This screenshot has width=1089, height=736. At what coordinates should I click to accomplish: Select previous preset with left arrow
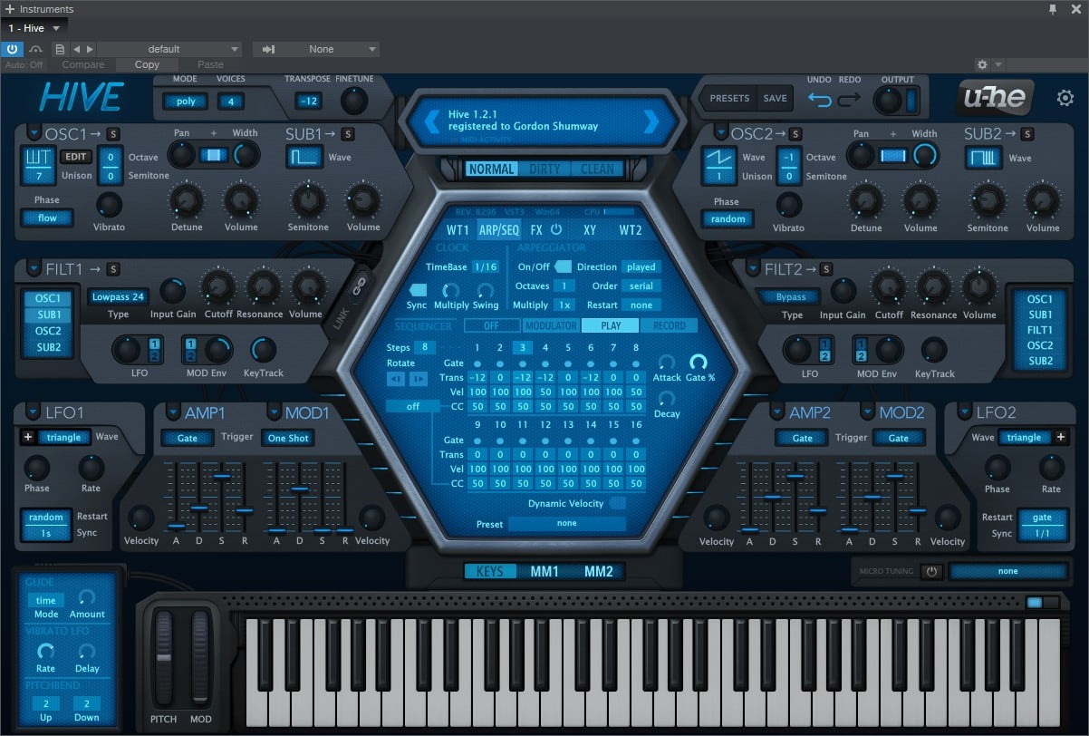pos(430,121)
